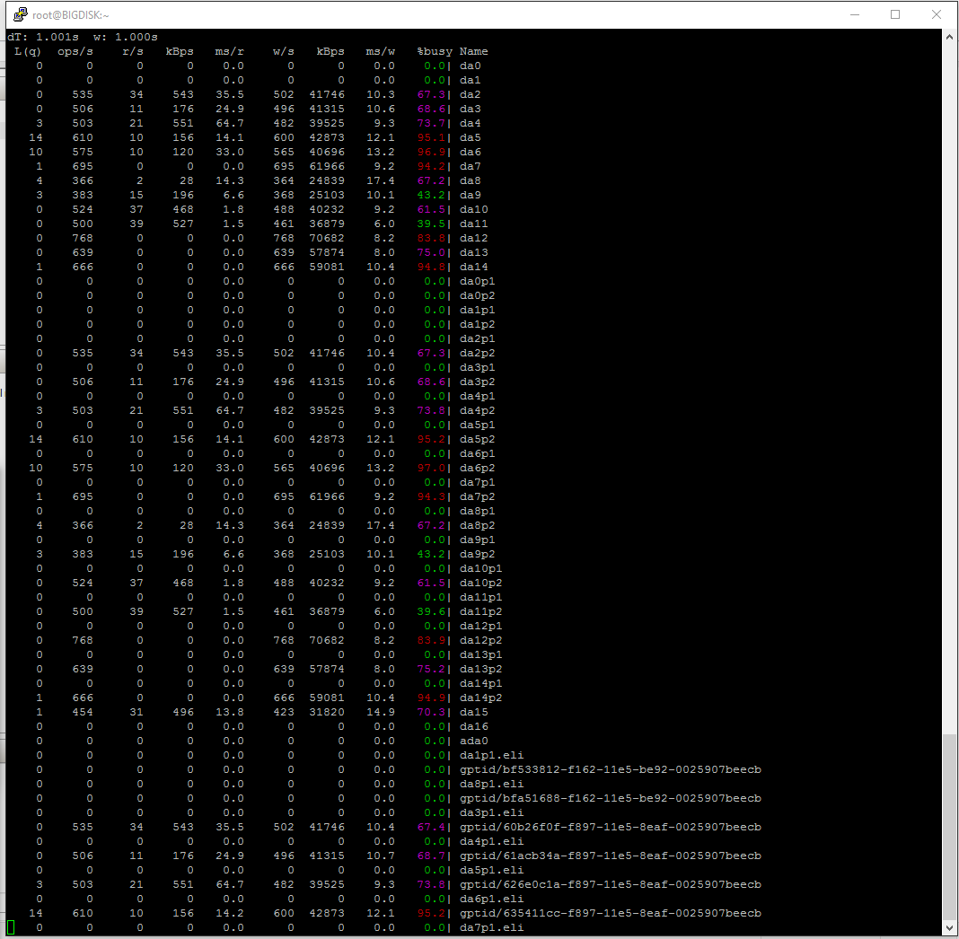
Task: Click 97.0 busy value for da6p2
Action: click(x=431, y=469)
